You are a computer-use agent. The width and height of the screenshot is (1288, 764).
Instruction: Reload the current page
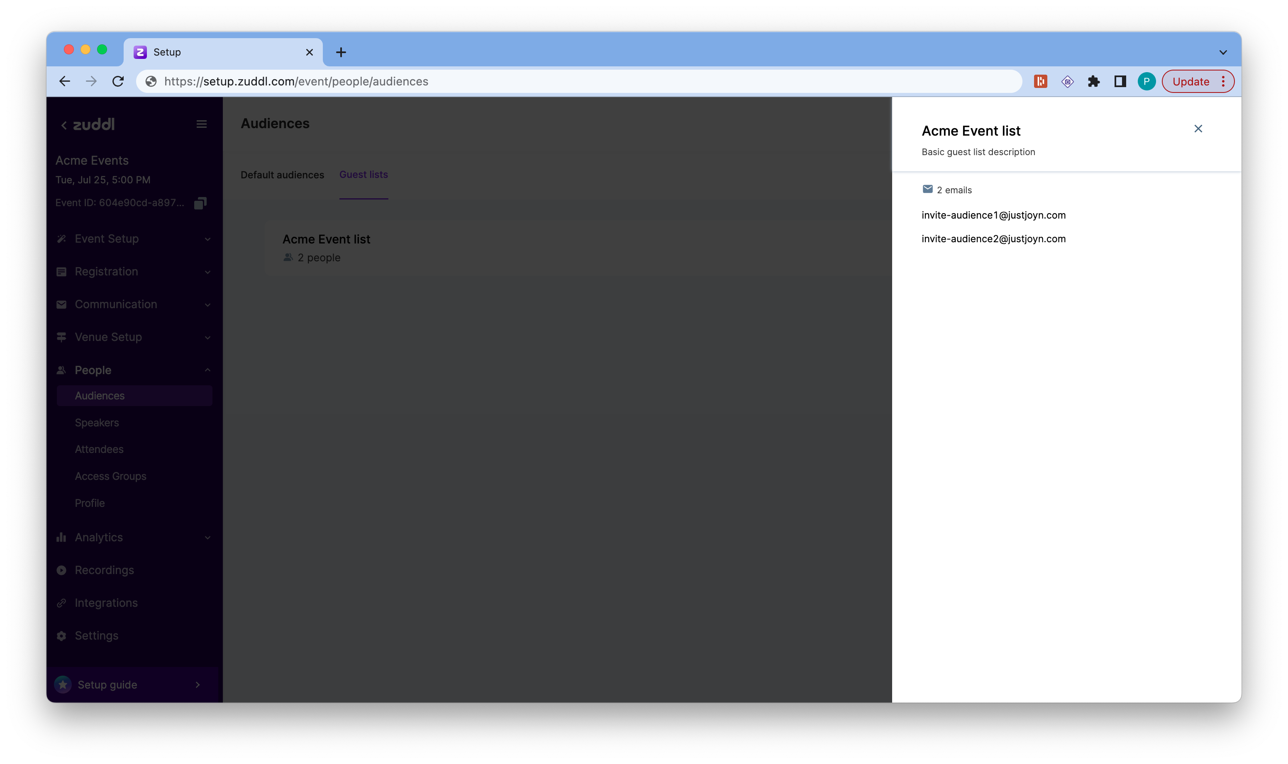pyautogui.click(x=118, y=81)
